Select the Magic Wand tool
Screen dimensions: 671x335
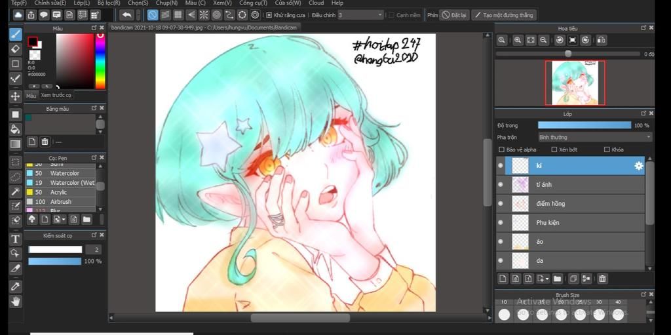click(x=16, y=191)
